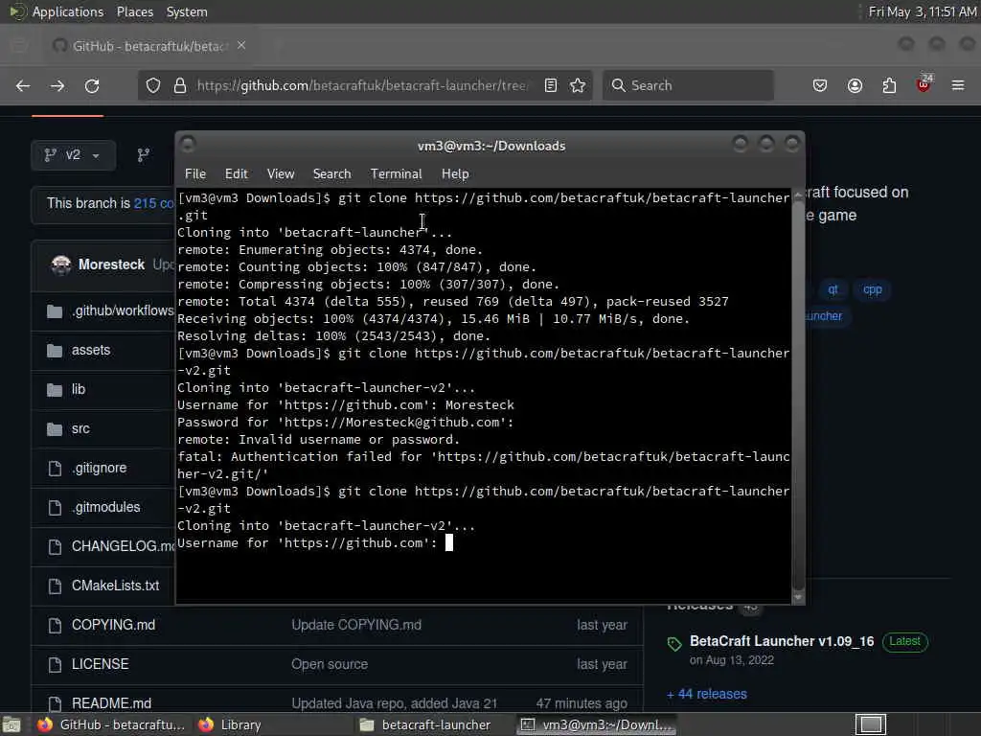
Task: Open README.md file
Action: 111,703
